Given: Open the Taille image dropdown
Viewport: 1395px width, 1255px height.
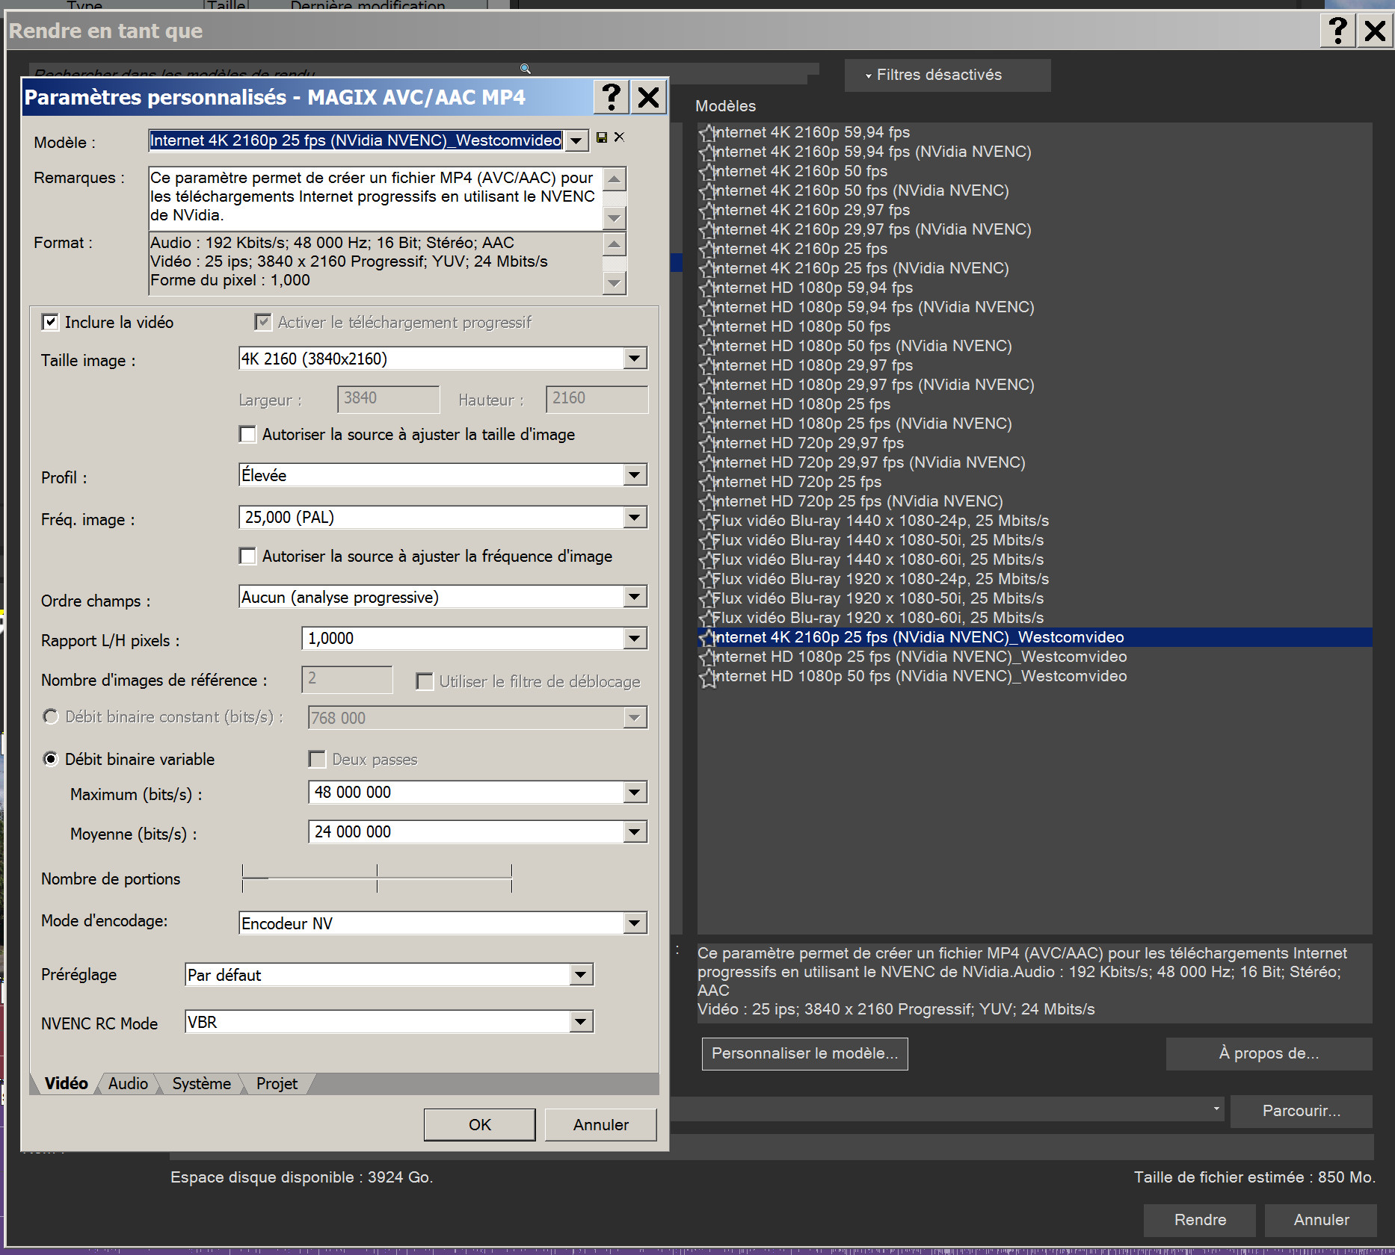Looking at the screenshot, I should (x=635, y=359).
